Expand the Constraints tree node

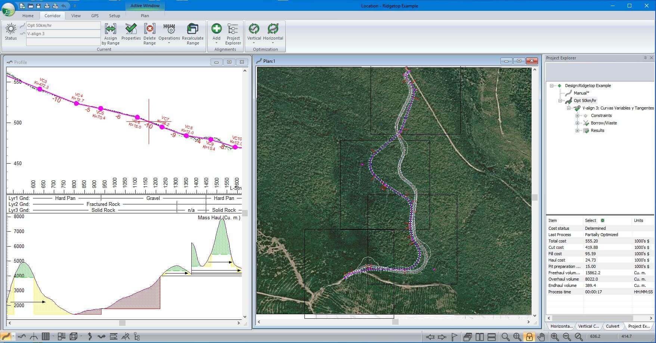(x=577, y=115)
